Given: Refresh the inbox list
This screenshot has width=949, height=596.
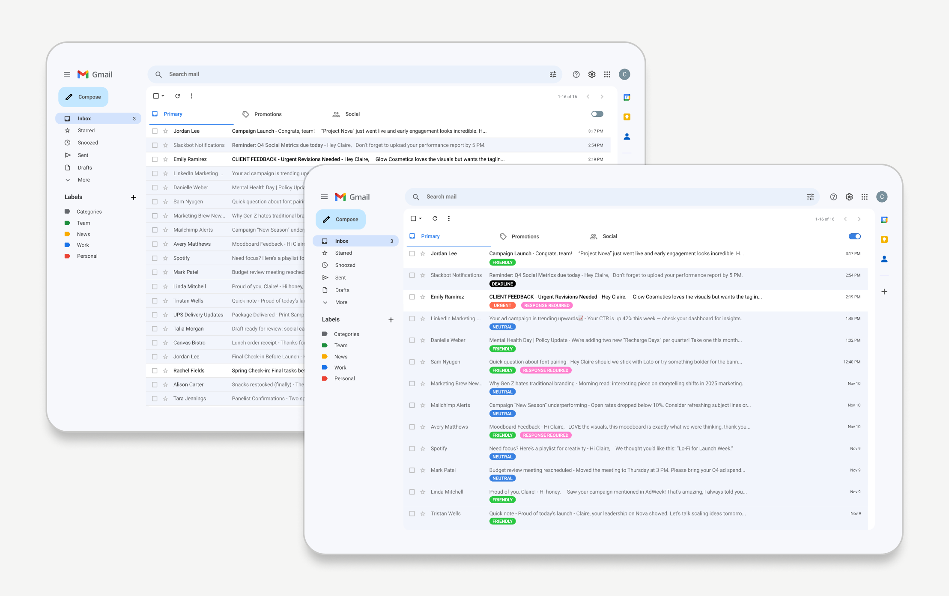Looking at the screenshot, I should coord(435,218).
